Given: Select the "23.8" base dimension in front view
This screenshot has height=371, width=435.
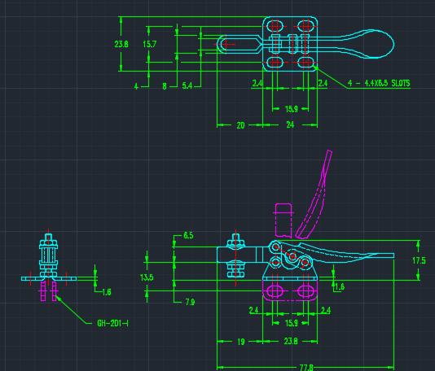Looking at the screenshot, I should click(291, 341).
